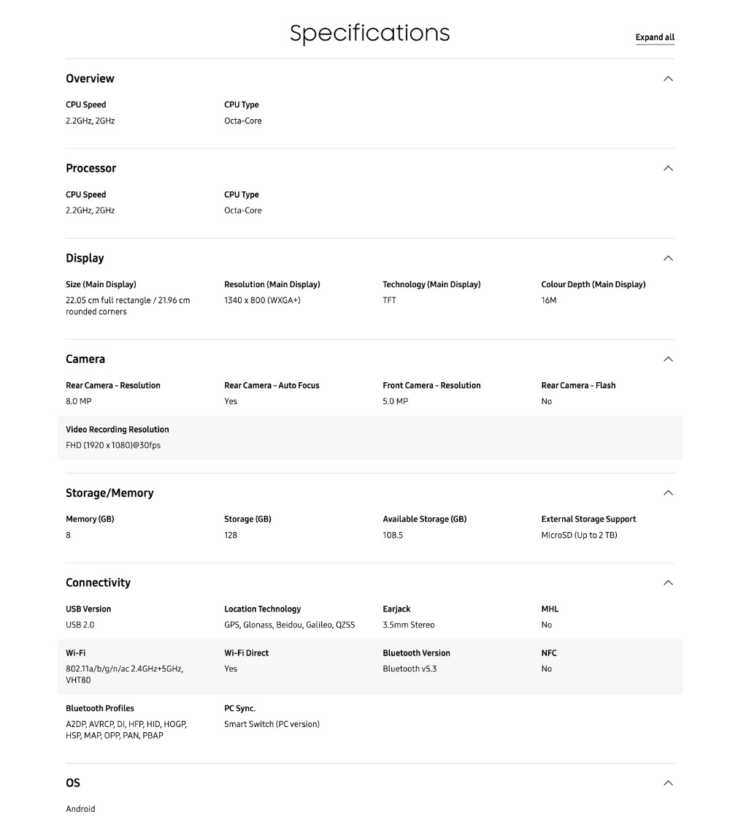Click the Display section title
This screenshot has width=730, height=833.
tap(85, 259)
